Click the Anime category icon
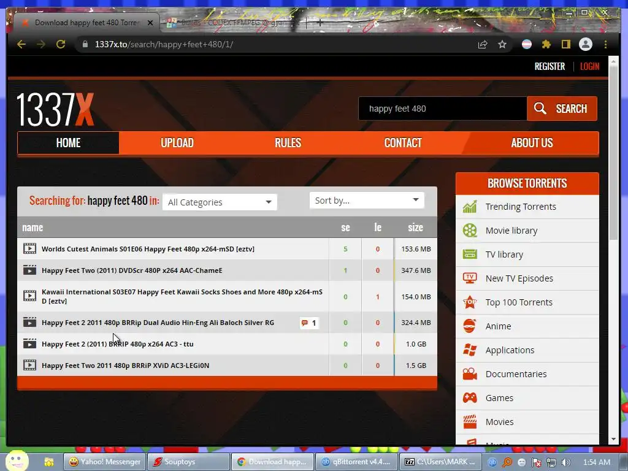628x471 pixels. (x=470, y=326)
